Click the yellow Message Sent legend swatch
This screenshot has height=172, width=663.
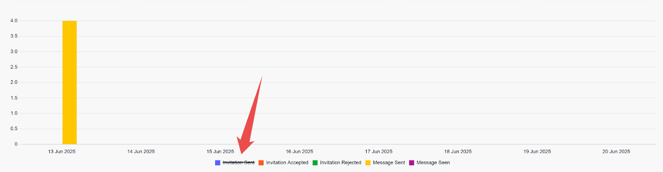coord(368,163)
